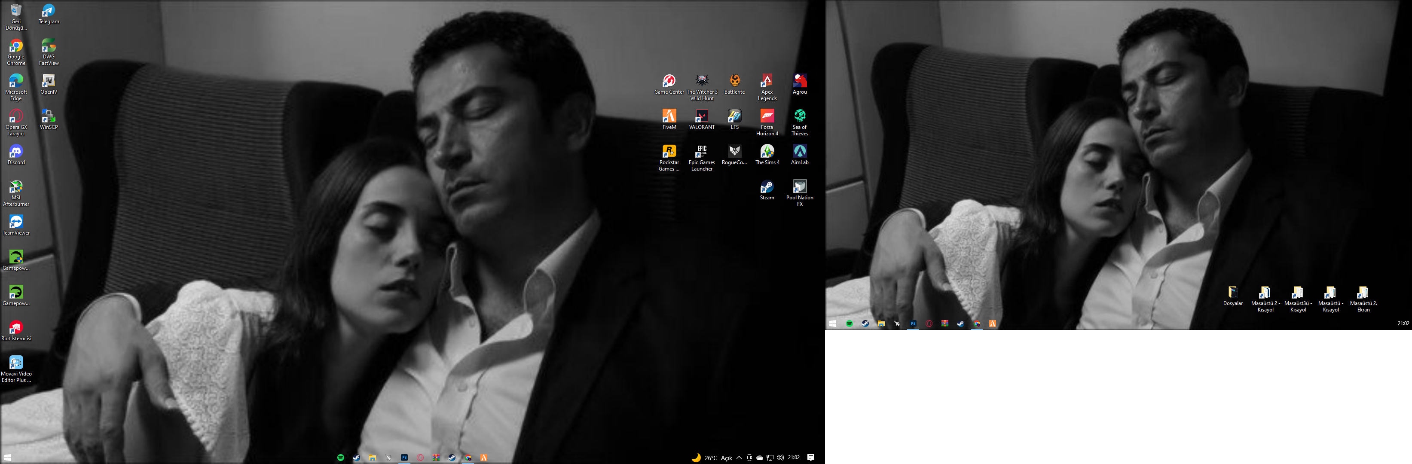The height and width of the screenshot is (464, 1412).
Task: Select the Apex Legends desktop shortcut
Action: point(767,88)
